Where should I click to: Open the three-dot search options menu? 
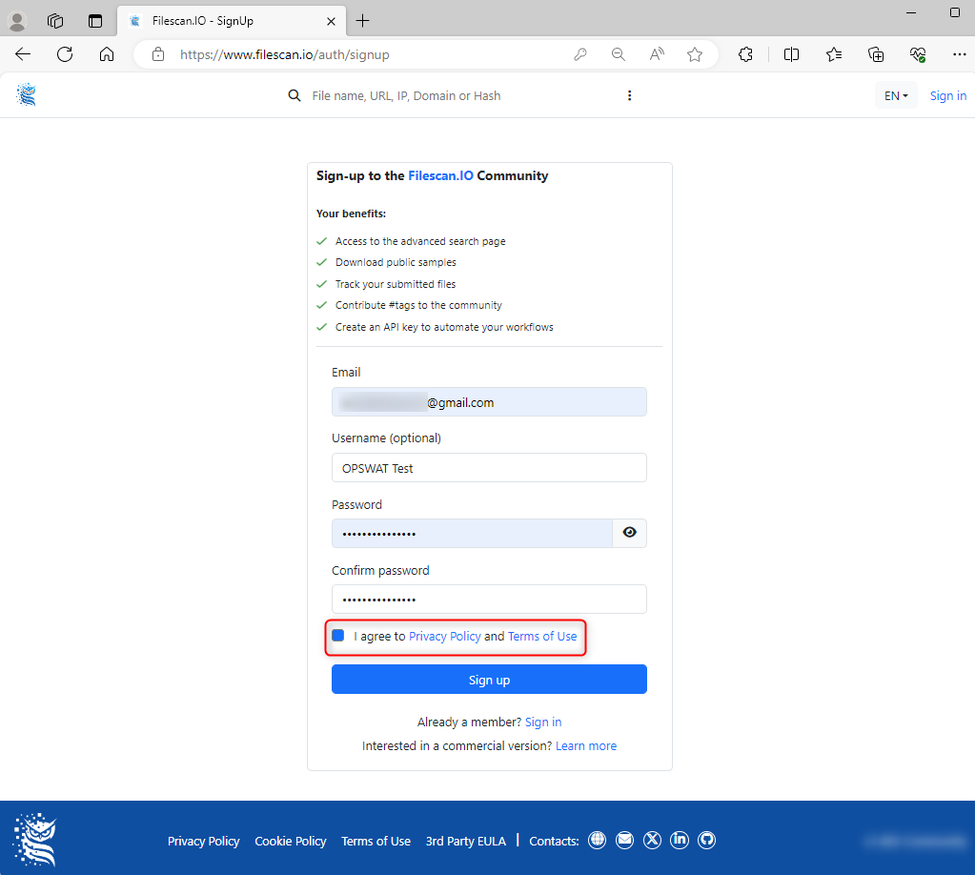629,95
